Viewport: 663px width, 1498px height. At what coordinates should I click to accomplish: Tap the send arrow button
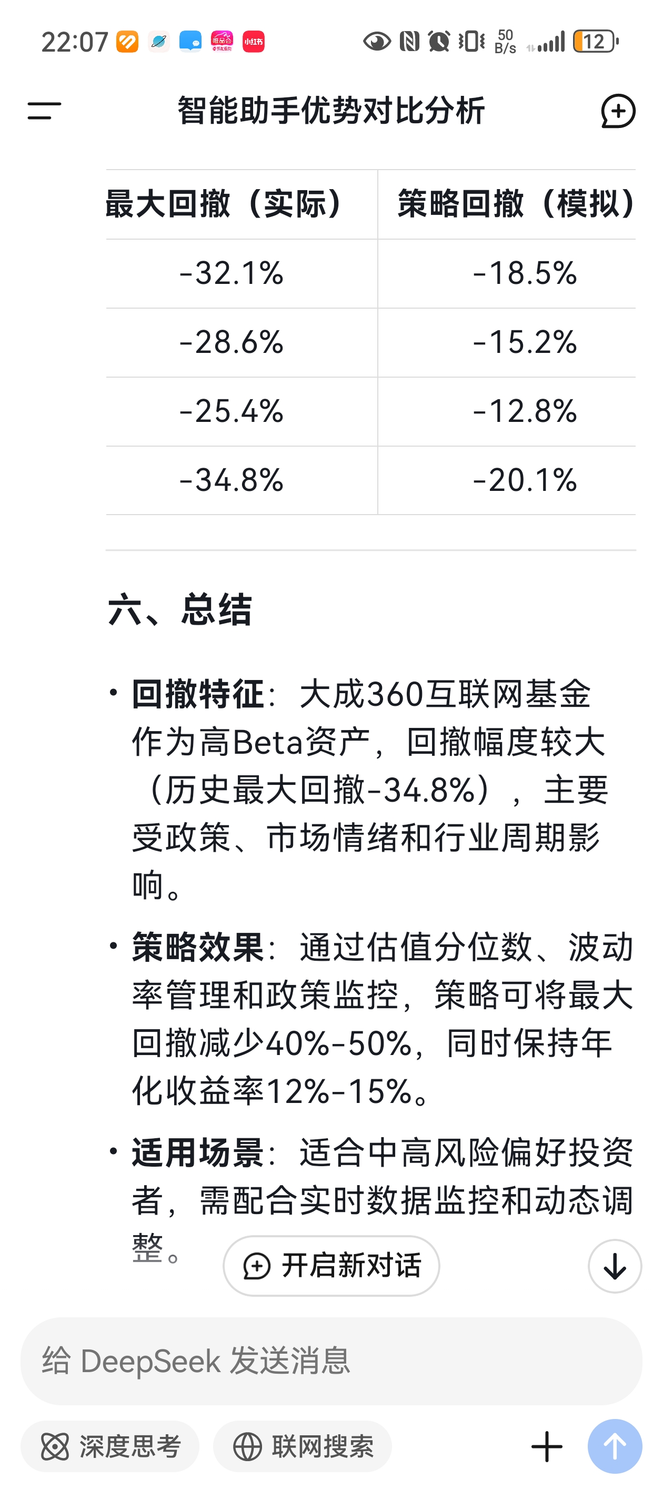pos(614,1446)
